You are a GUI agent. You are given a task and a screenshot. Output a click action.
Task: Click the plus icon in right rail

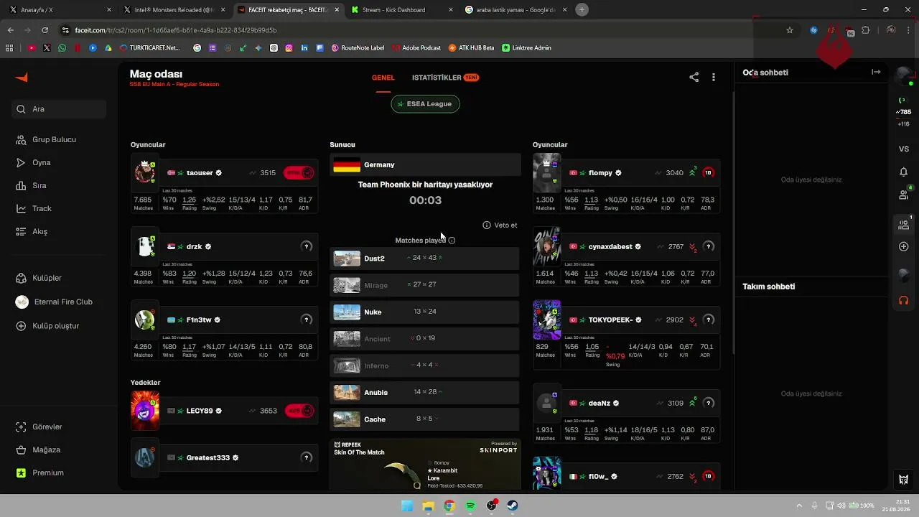pos(904,247)
